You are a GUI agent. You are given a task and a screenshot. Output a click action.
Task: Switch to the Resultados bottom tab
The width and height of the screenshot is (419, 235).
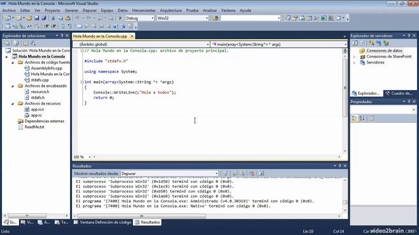[x=147, y=222]
